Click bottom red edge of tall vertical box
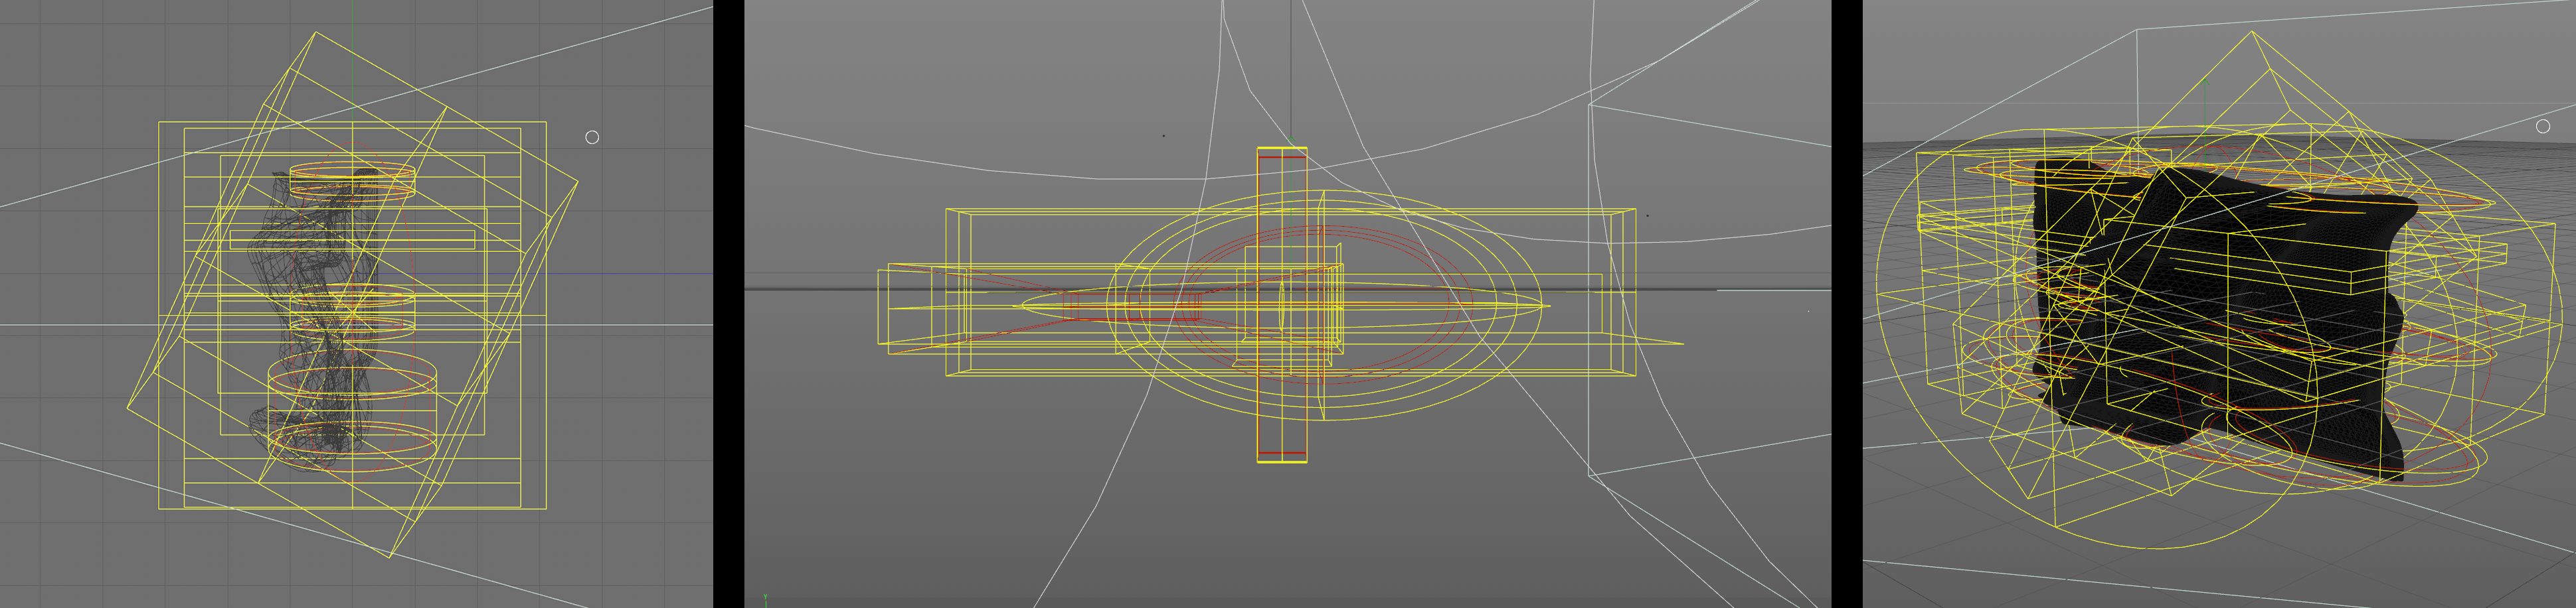Viewport: 2576px width, 608px height. click(1281, 454)
